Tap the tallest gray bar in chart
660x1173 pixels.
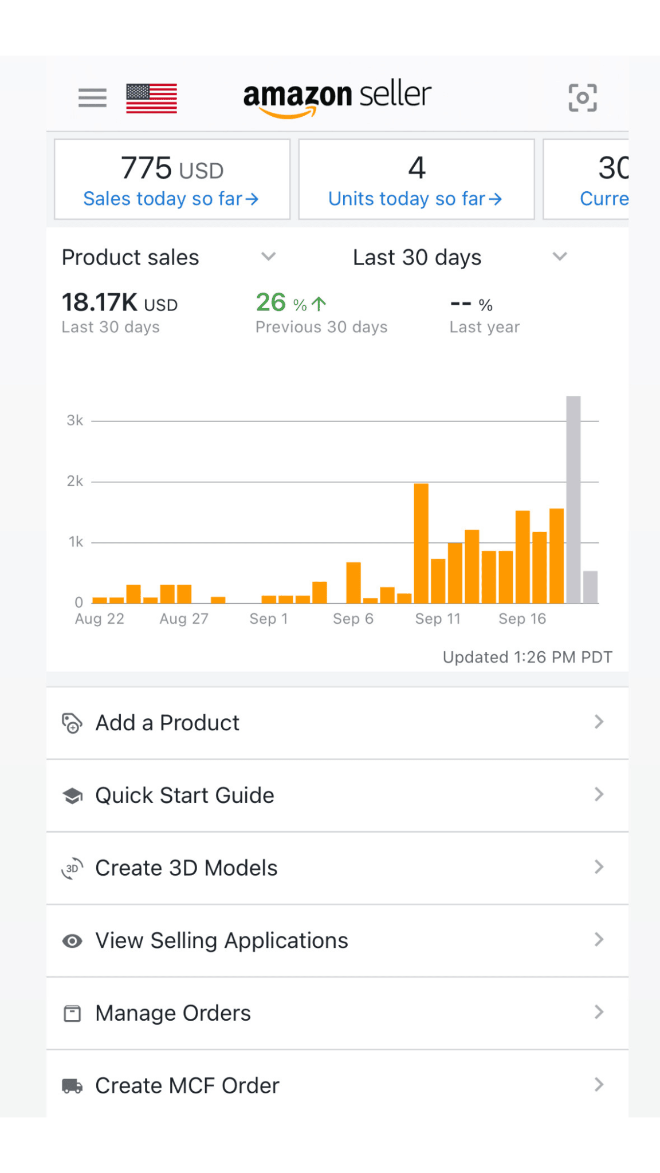[573, 498]
